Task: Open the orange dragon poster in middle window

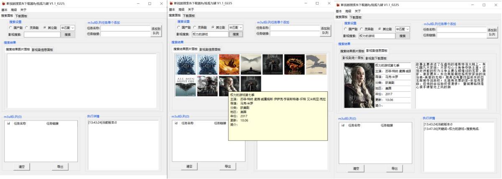Action: 229,65
